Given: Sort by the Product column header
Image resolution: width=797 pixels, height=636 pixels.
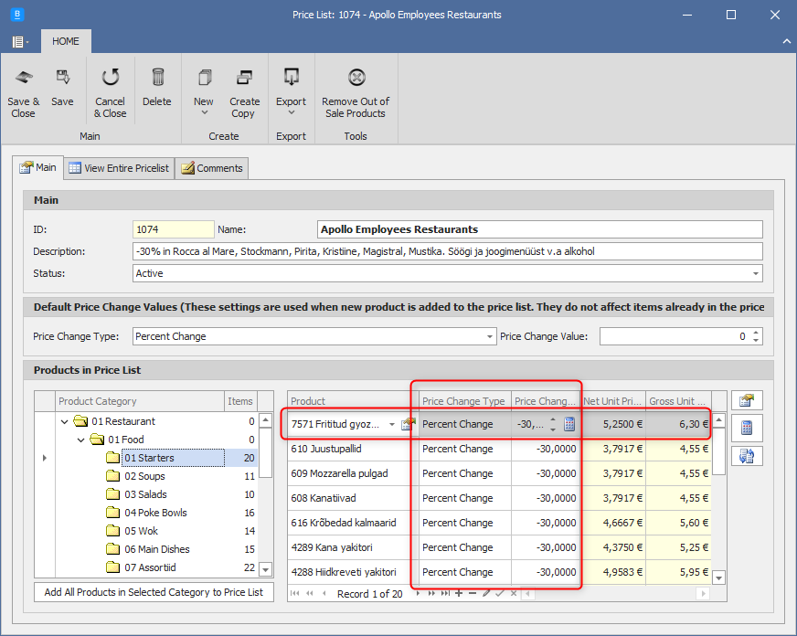Looking at the screenshot, I should (x=353, y=401).
